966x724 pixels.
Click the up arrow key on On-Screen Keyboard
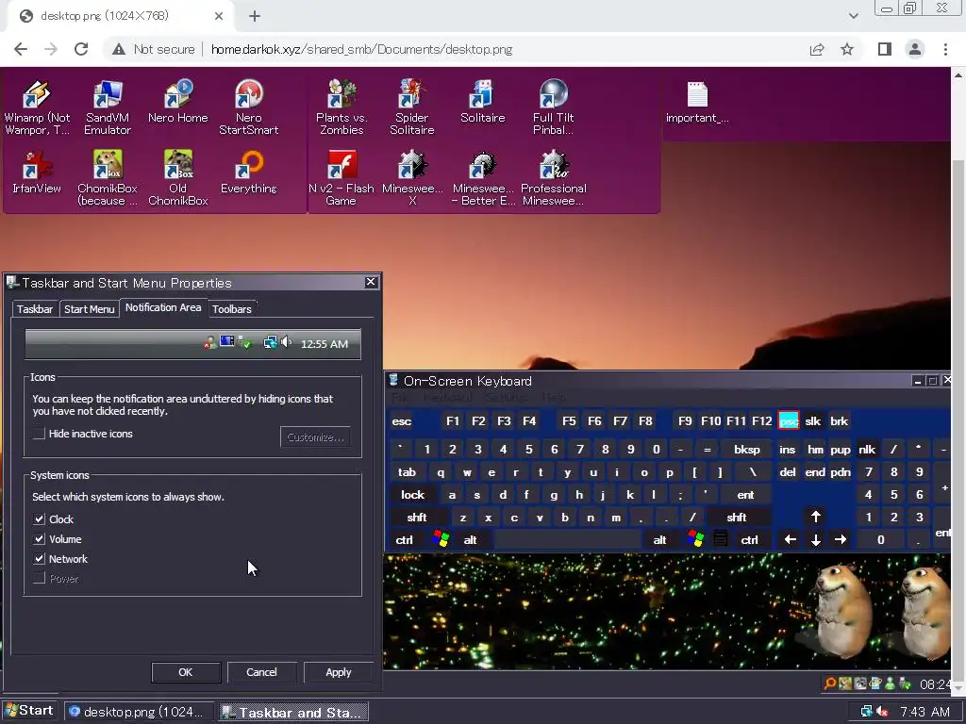pos(816,518)
